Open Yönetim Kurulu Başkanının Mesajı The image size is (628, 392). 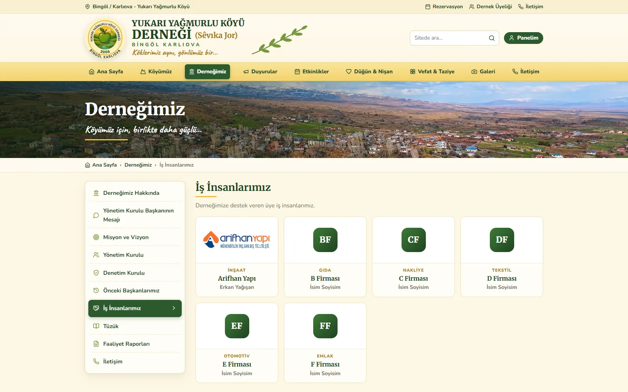point(135,215)
